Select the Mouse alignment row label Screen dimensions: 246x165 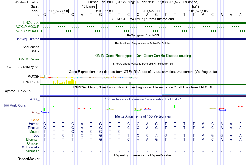click(34, 132)
